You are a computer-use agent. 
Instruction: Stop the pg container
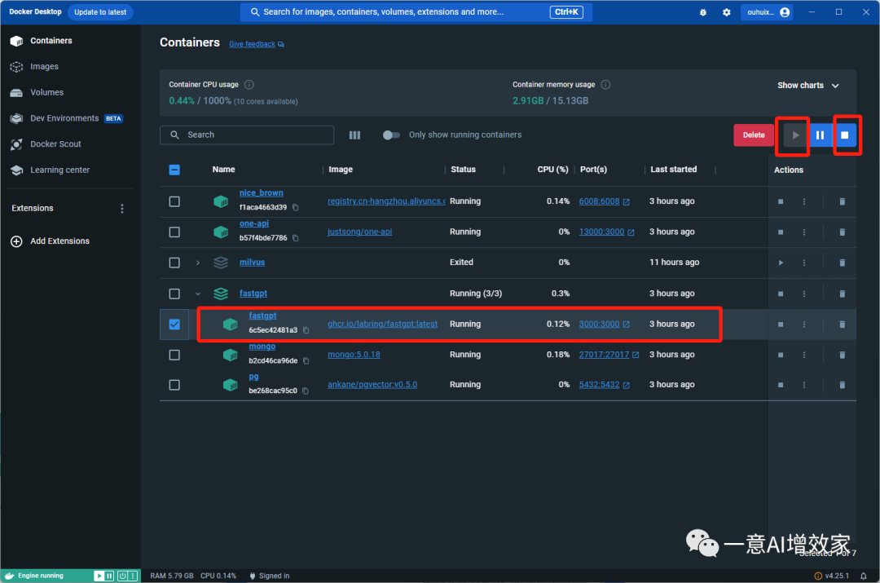[780, 385]
